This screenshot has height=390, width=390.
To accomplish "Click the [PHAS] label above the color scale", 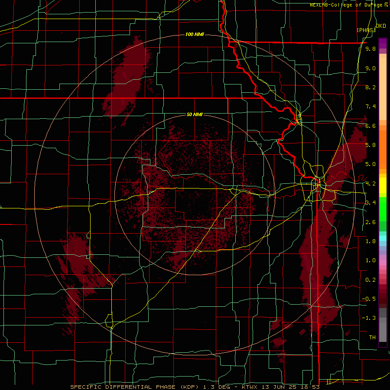I will point(366,30).
